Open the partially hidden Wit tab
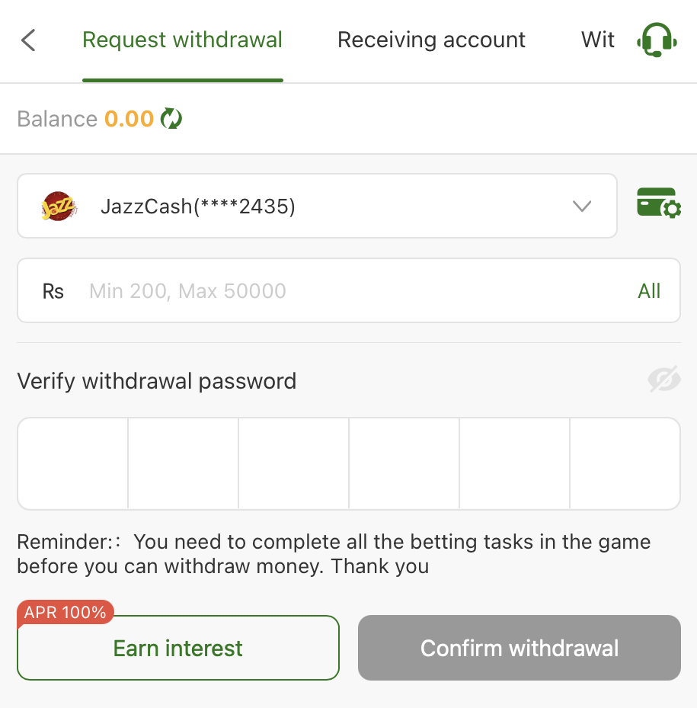This screenshot has height=708, width=697. point(597,40)
